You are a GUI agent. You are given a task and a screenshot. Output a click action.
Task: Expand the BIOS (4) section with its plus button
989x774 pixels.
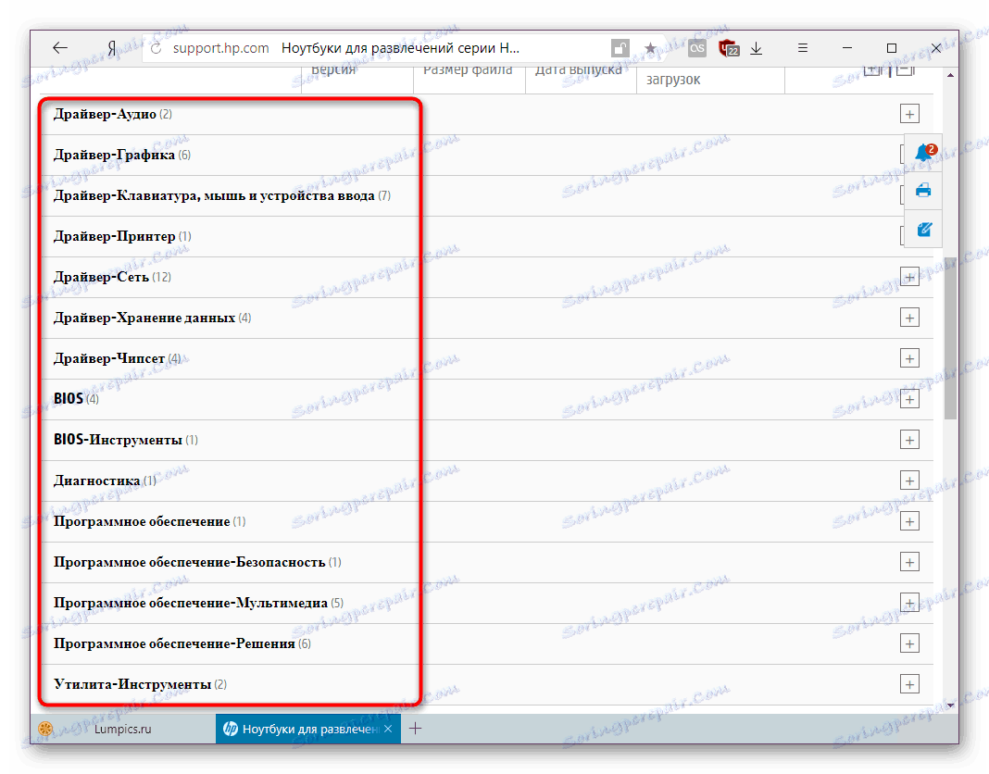909,398
